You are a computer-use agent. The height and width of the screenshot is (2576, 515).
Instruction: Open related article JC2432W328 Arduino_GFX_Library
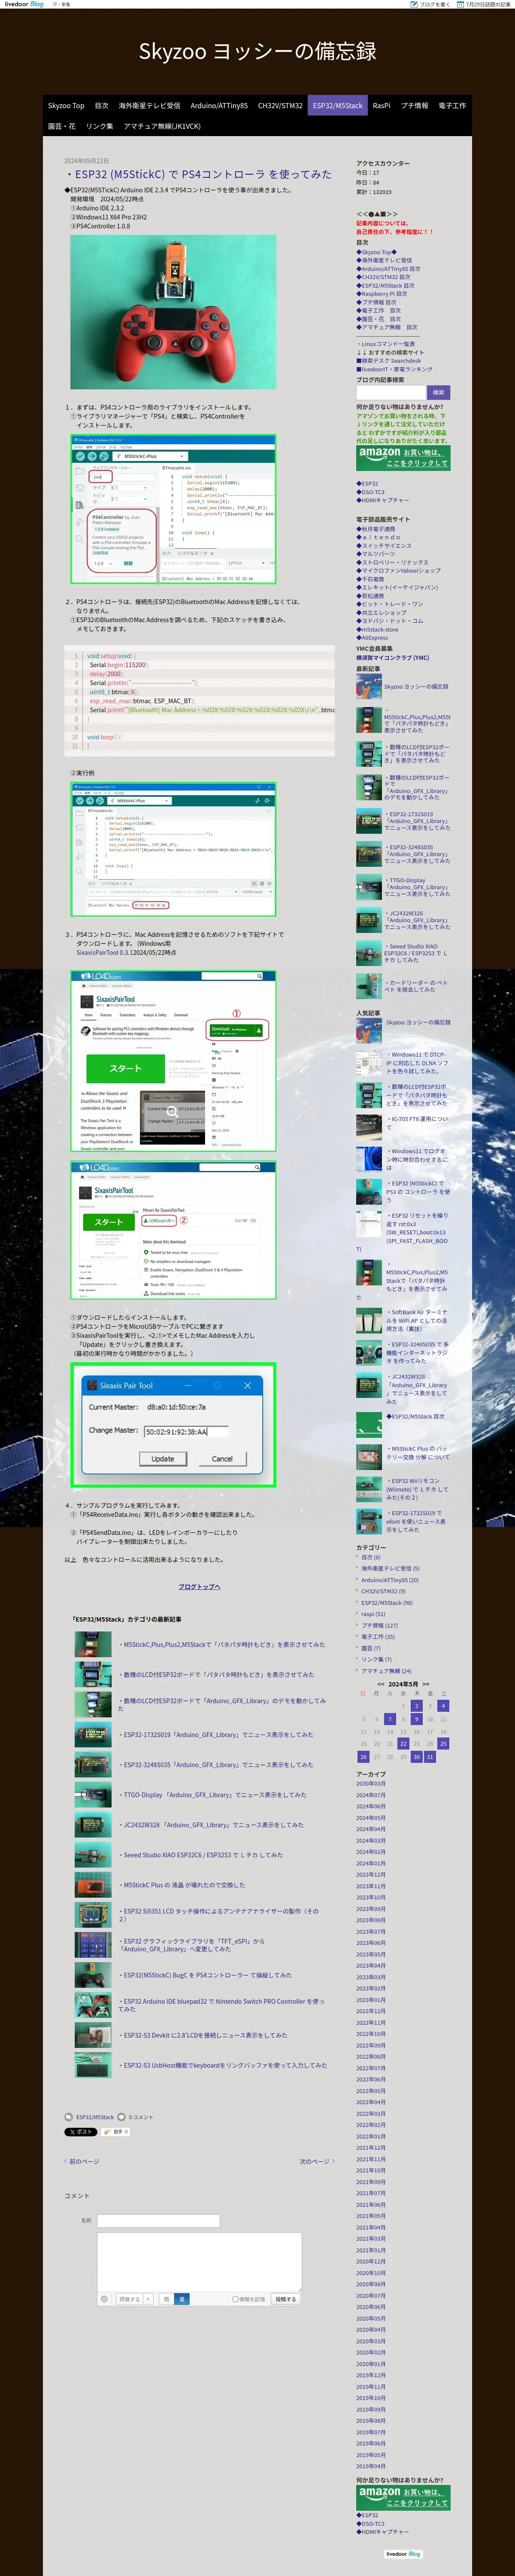coord(211,1825)
